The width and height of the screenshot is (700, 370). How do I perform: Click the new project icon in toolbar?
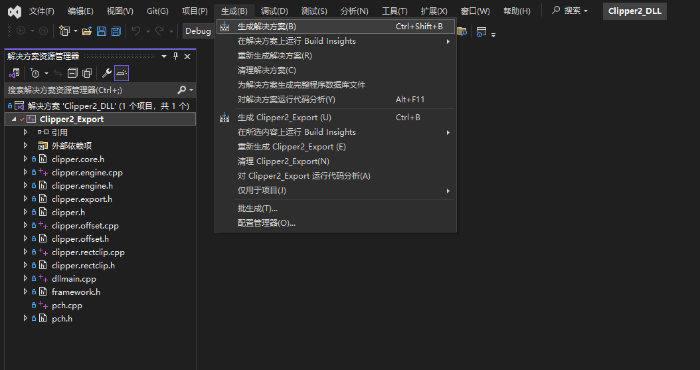[x=64, y=31]
